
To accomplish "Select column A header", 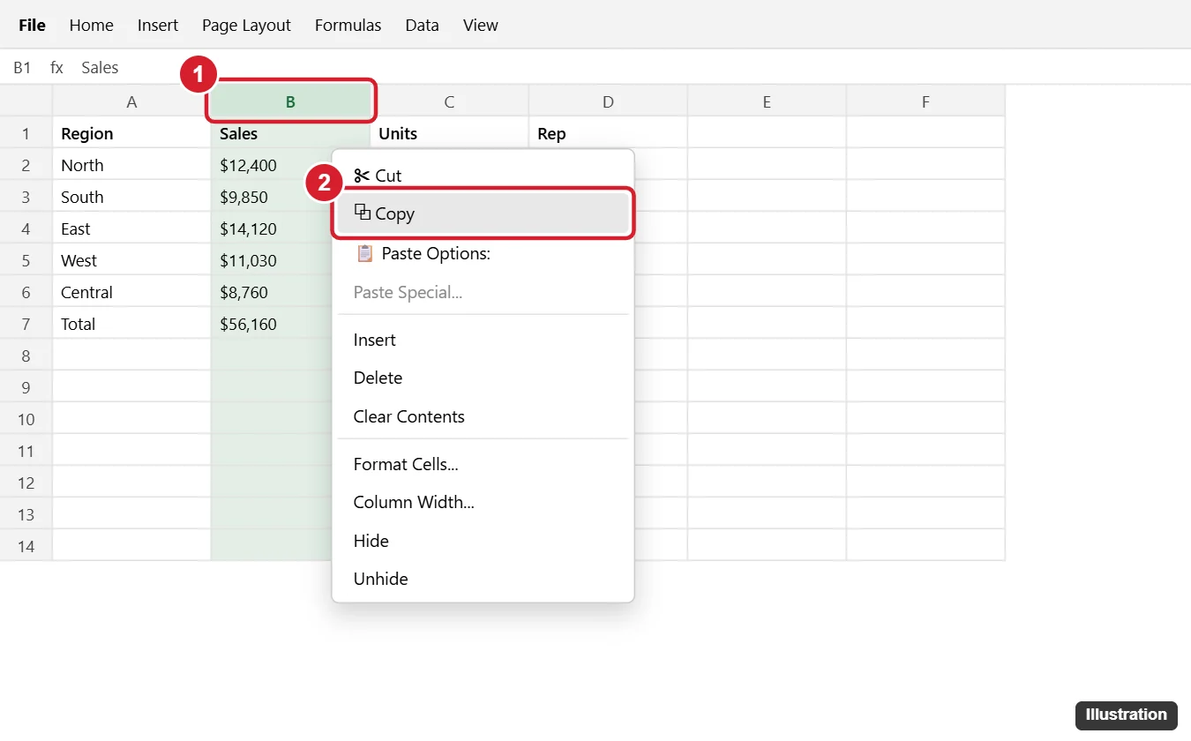I will (x=131, y=101).
